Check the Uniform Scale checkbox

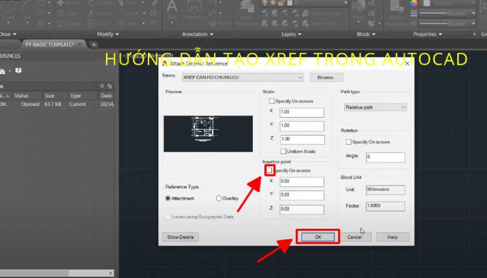[x=282, y=151]
